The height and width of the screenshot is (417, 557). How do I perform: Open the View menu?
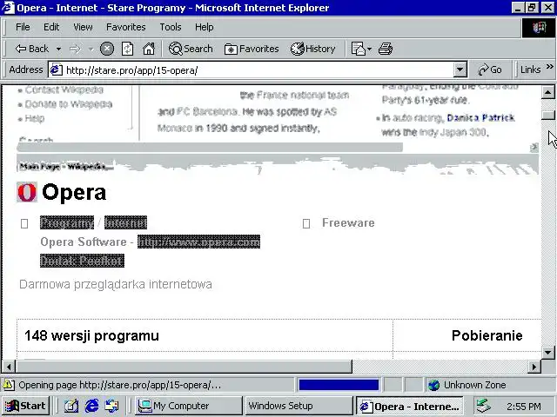pos(83,27)
